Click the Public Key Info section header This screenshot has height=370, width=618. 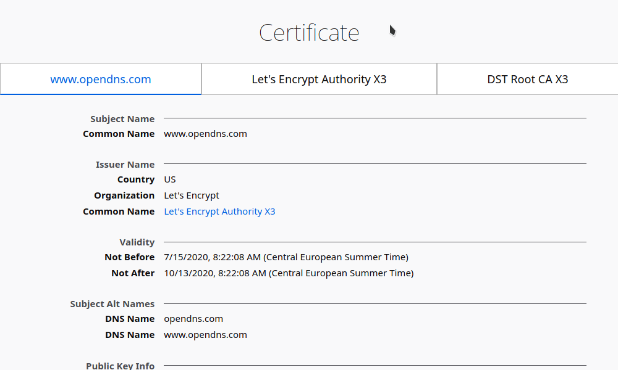click(x=121, y=365)
